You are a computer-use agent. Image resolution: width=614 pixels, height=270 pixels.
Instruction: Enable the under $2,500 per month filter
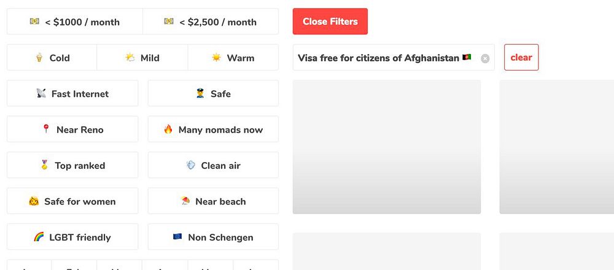211,22
